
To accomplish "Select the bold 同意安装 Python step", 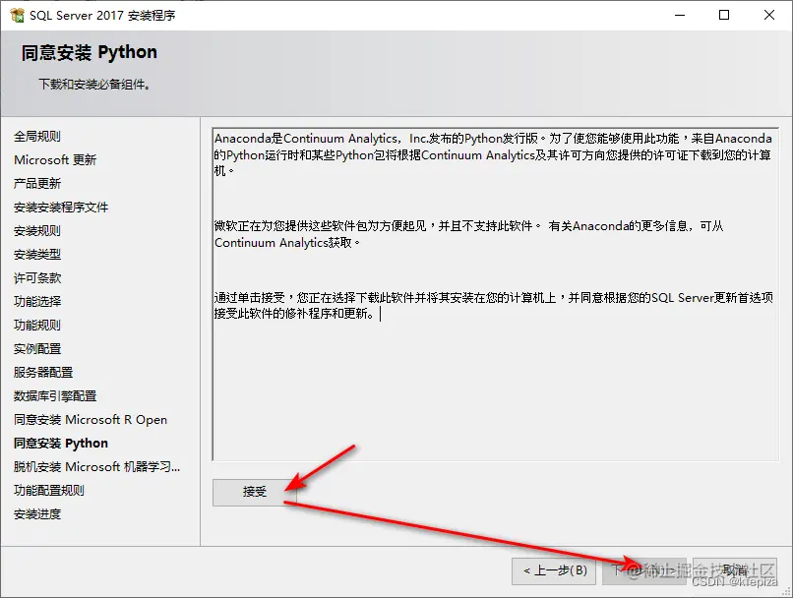I will [61, 444].
